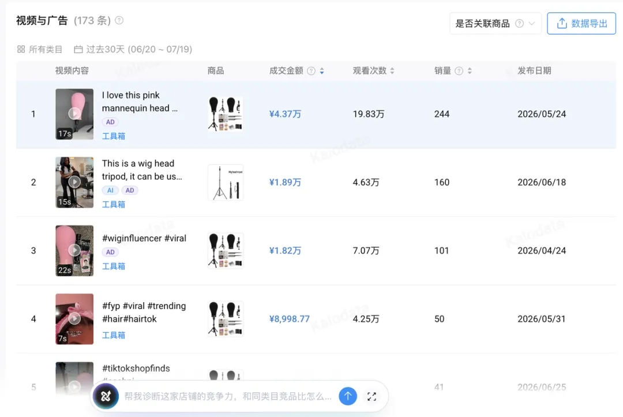Open '#fyp #viral #trending' video title

point(144,313)
